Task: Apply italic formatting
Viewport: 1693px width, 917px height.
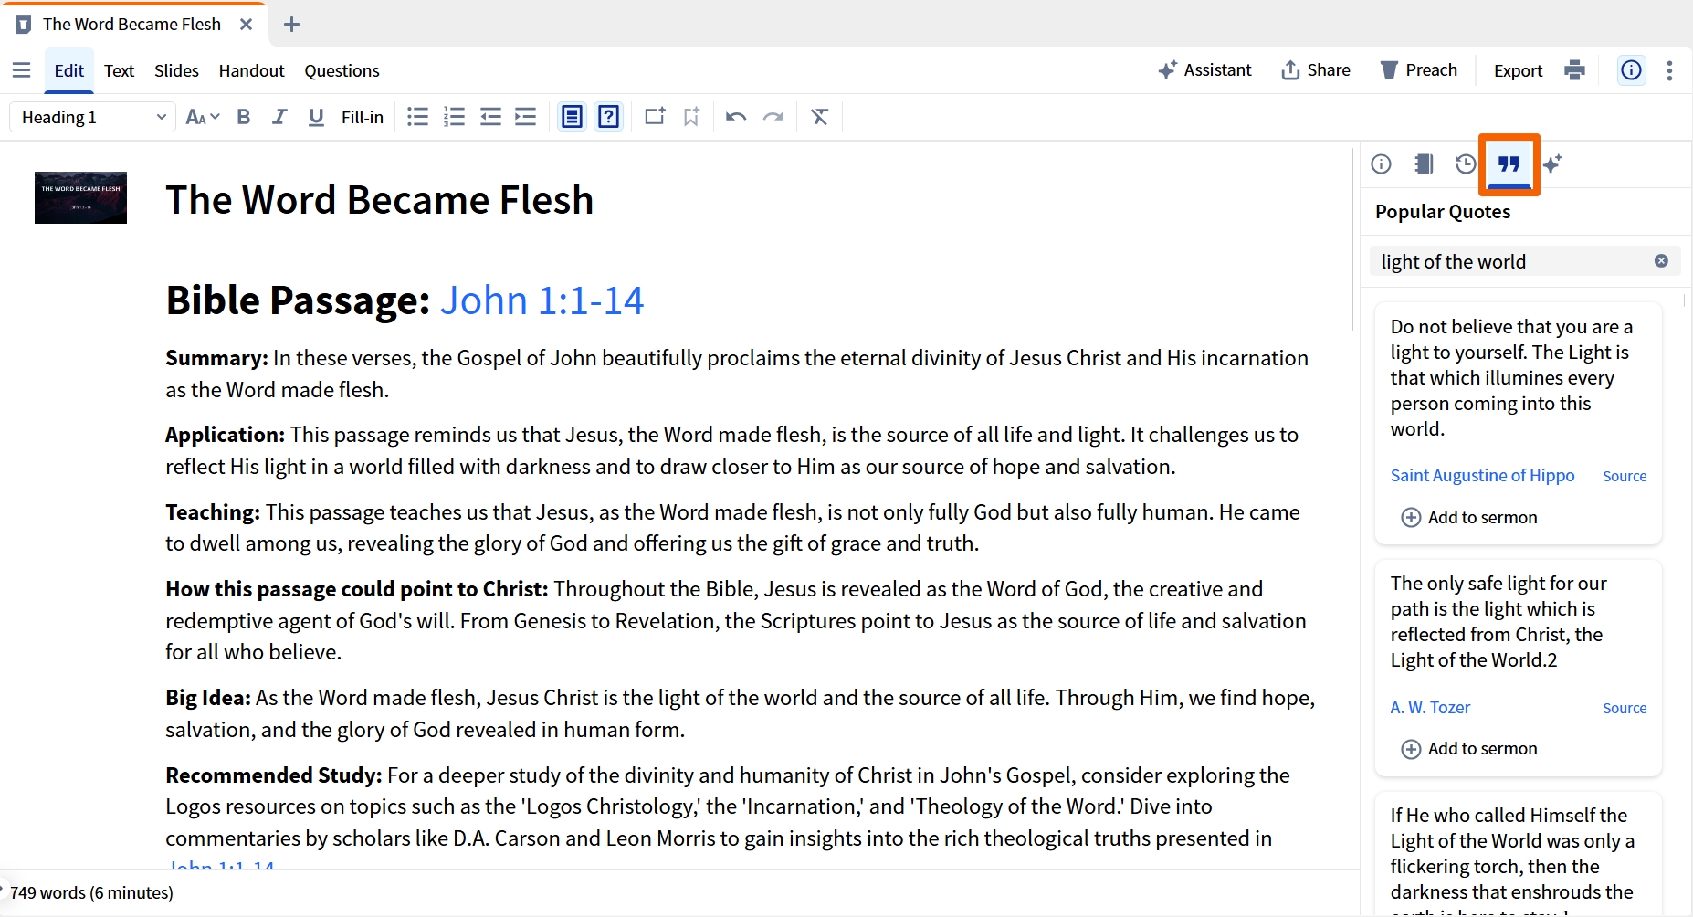Action: pyautogui.click(x=279, y=117)
